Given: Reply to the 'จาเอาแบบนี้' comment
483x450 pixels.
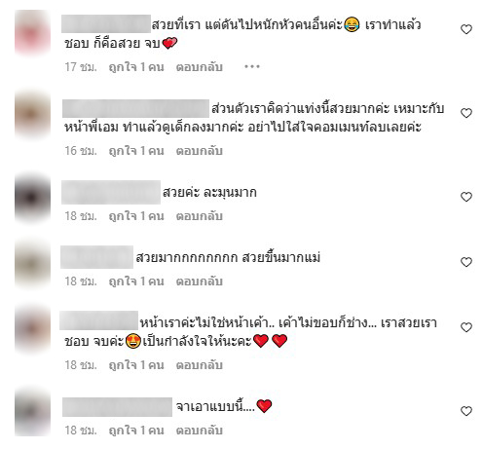Looking at the screenshot, I should point(199,431).
